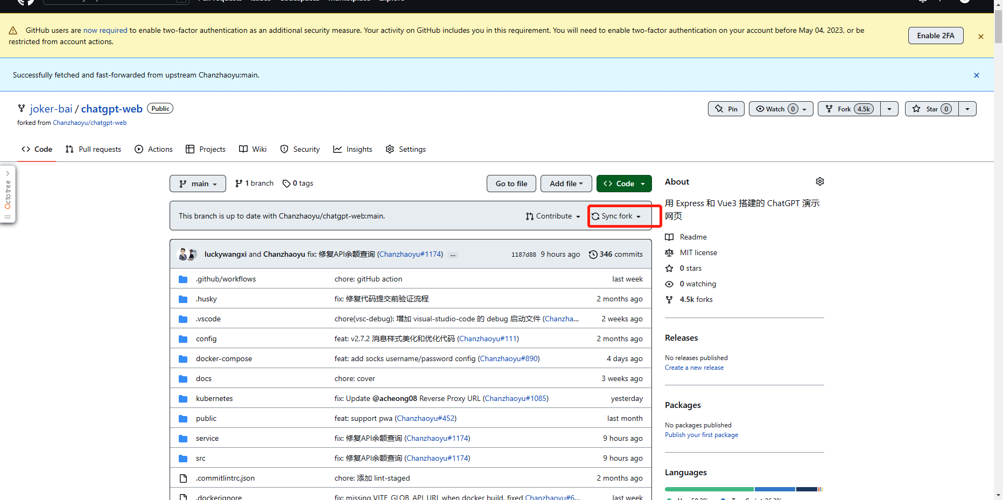
Task: View the 346 commits history
Action: 616,254
